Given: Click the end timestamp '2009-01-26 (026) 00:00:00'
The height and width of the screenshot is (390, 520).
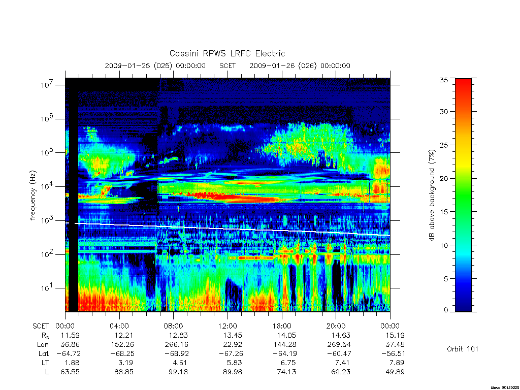Looking at the screenshot, I should click(300, 66).
